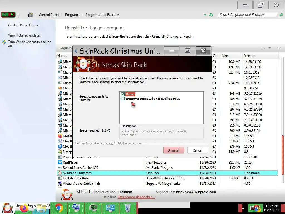This screenshot has width=285, height=214.
Task: Click the Programs breadcrumb
Action: pyautogui.click(x=72, y=15)
